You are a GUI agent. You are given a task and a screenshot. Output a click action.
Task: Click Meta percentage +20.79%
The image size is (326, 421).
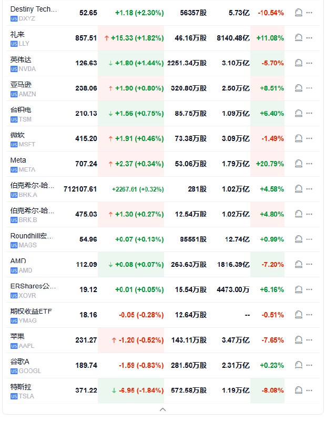(270, 164)
